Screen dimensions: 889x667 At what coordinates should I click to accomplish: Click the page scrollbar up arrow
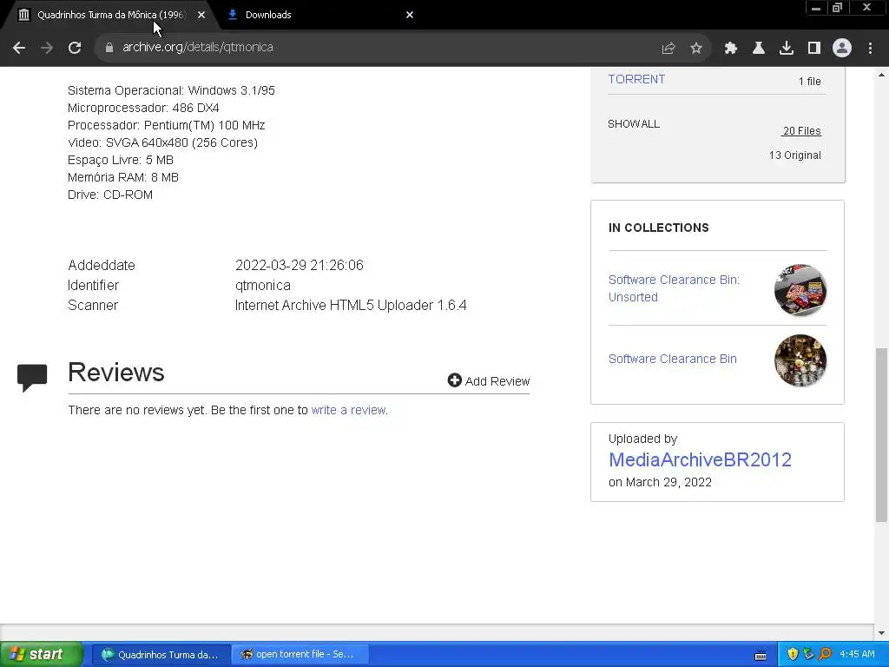(x=881, y=75)
